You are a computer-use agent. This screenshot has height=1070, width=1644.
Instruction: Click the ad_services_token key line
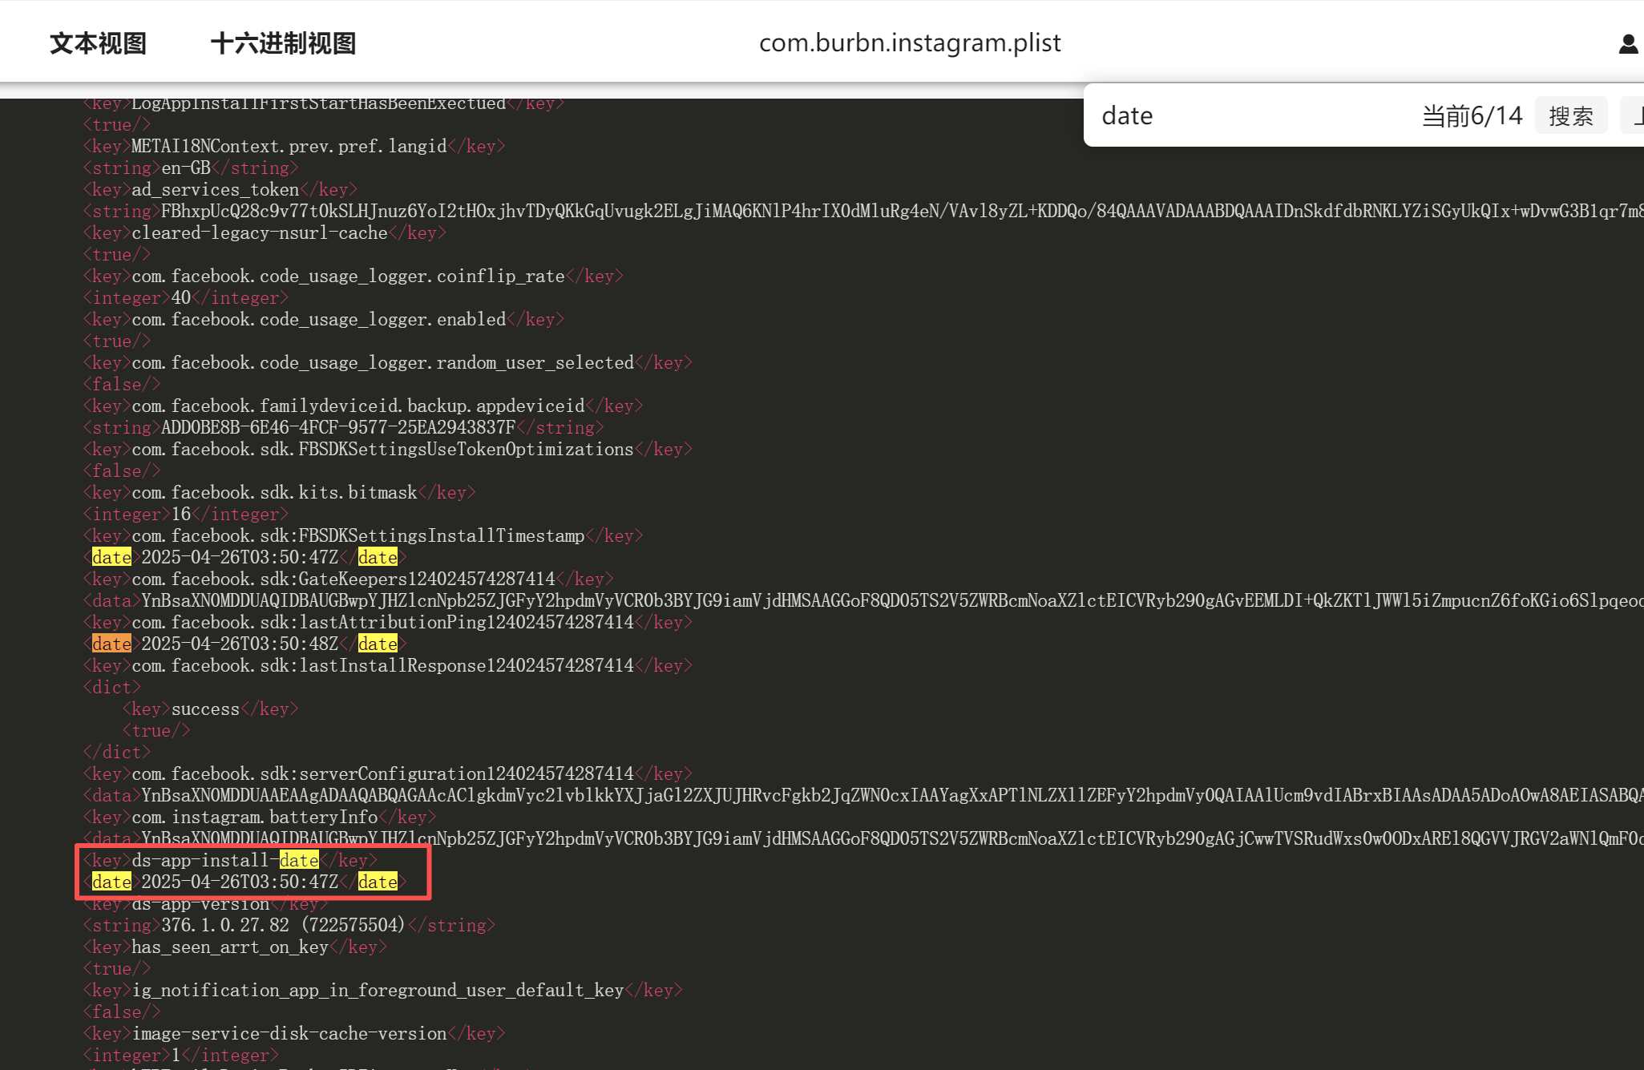(x=215, y=189)
